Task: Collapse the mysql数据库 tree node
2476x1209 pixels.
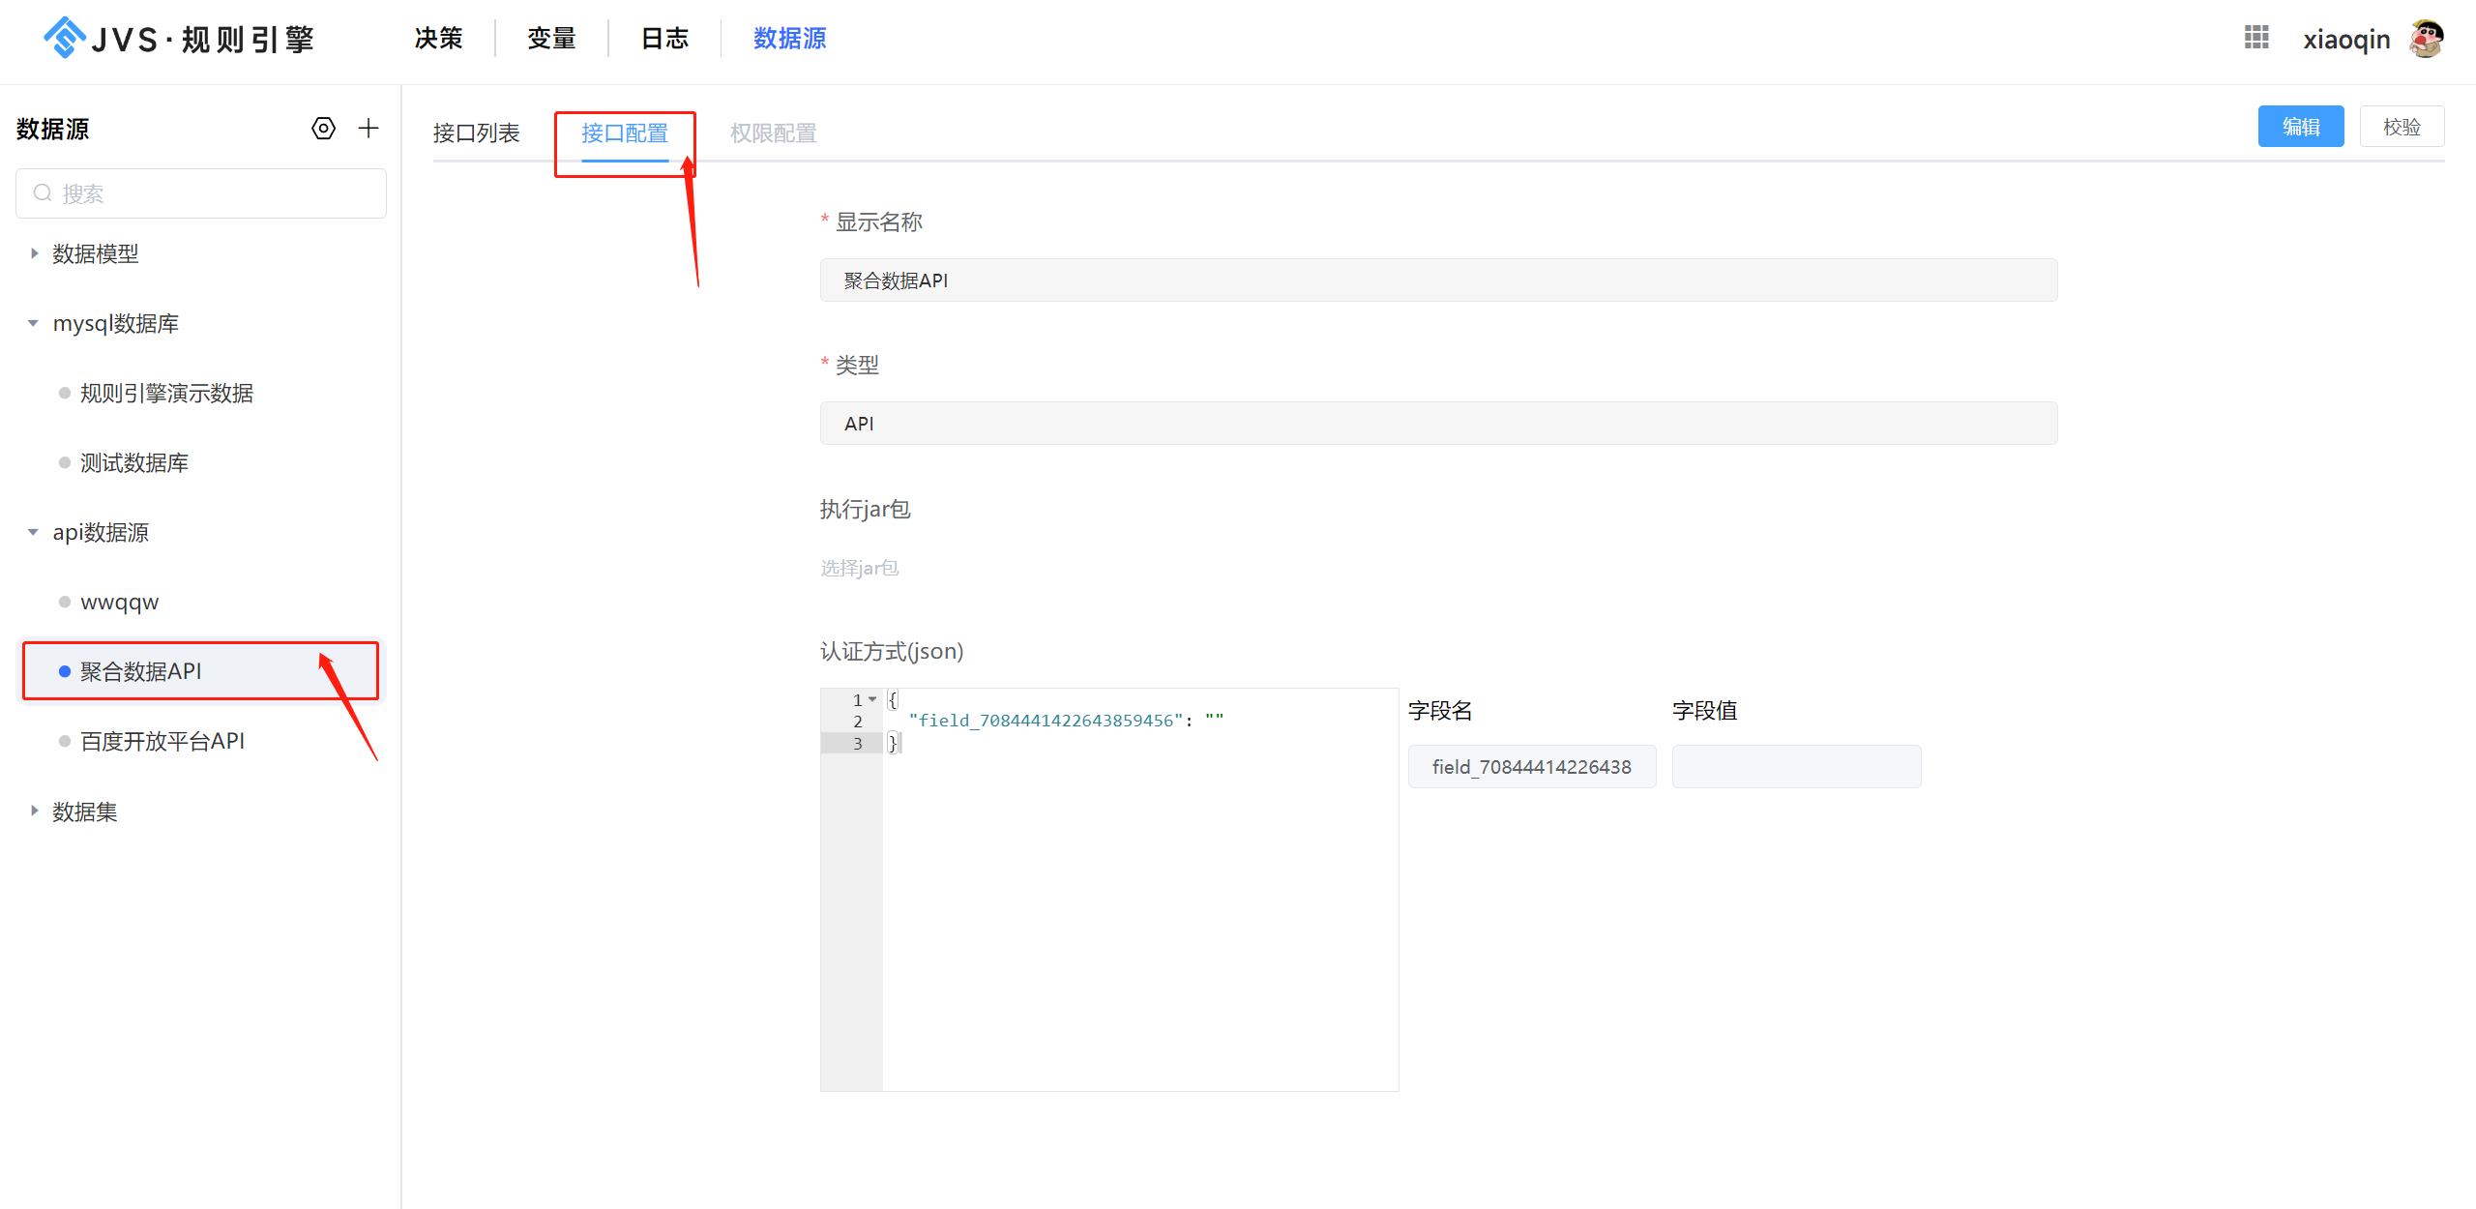Action: (32, 323)
